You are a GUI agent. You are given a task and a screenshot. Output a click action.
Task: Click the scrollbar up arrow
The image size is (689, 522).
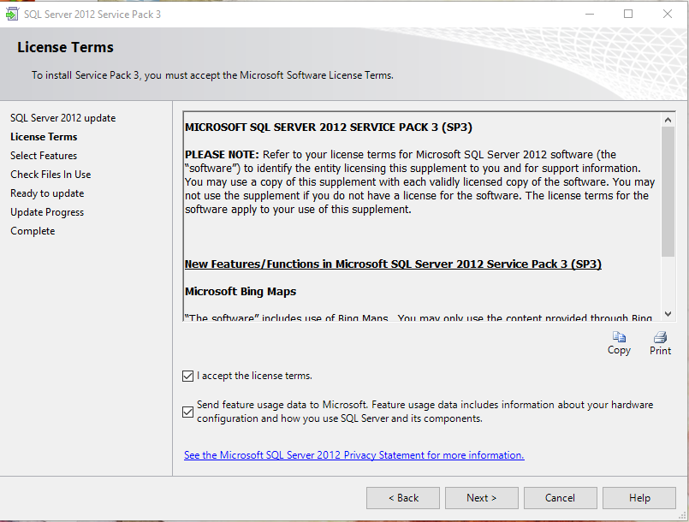pyautogui.click(x=668, y=119)
